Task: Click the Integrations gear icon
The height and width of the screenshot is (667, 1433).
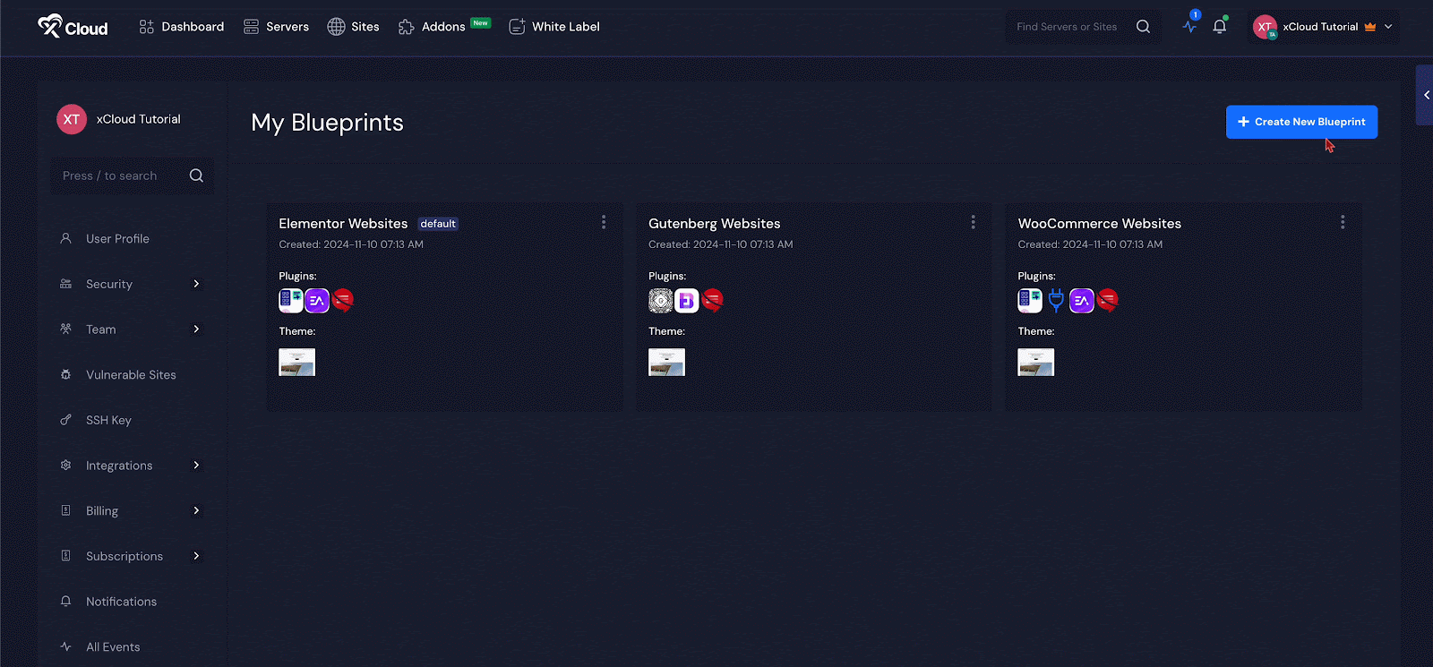Action: (x=65, y=466)
